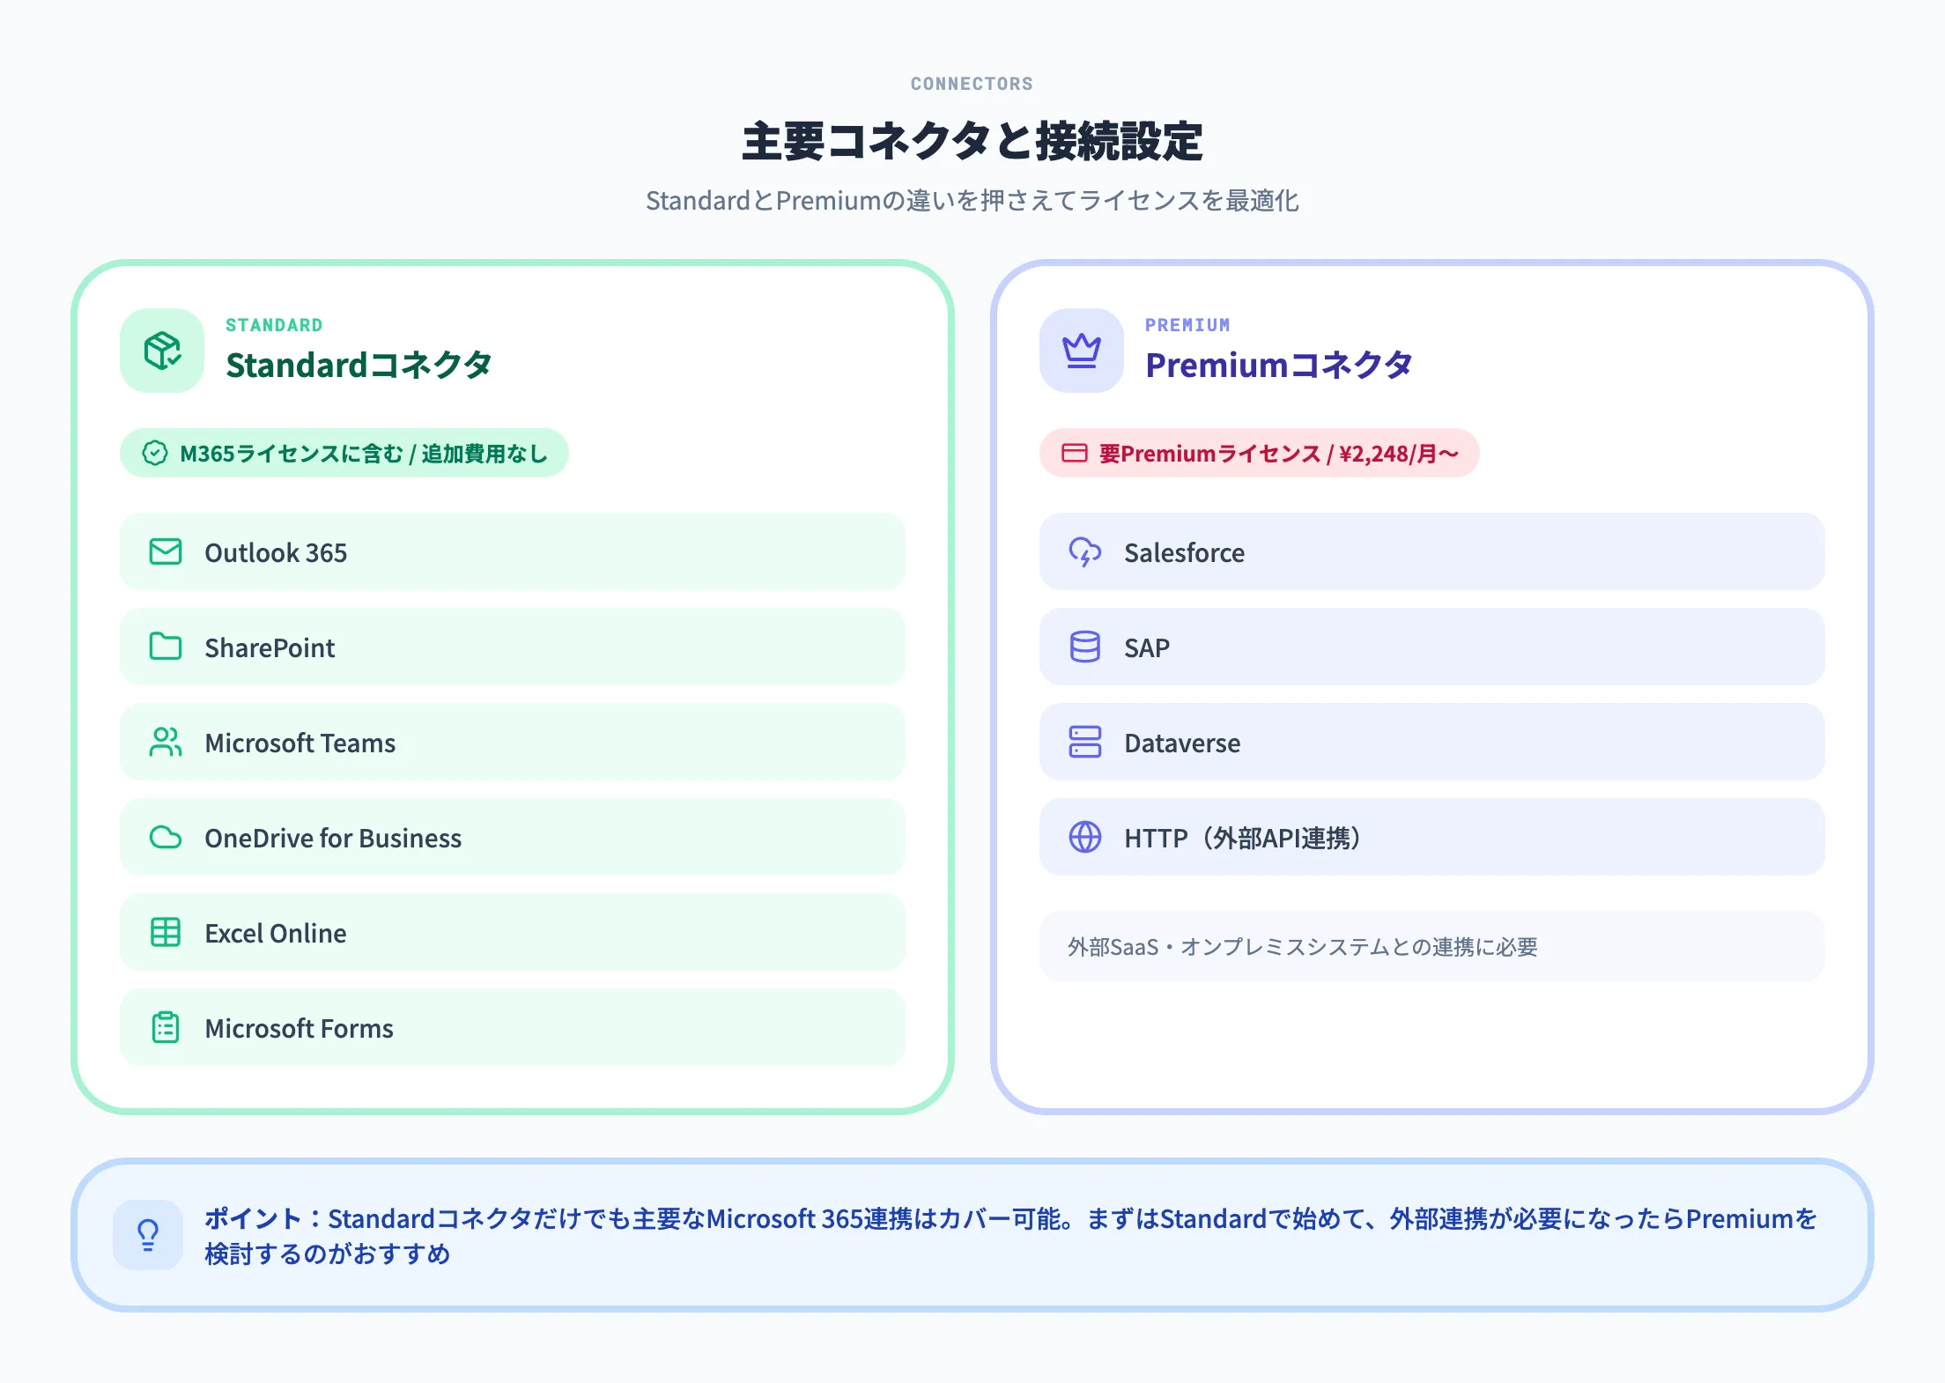The width and height of the screenshot is (1945, 1383).
Task: Click the HTTP globe icon
Action: pyautogui.click(x=1084, y=838)
